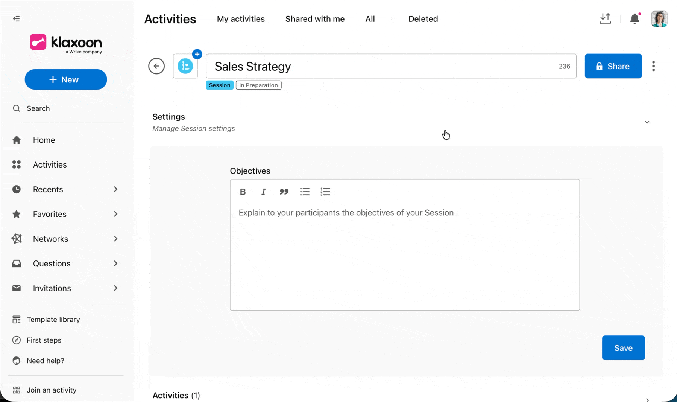This screenshot has height=402, width=677.
Task: Click the Need help icon
Action: pyautogui.click(x=16, y=361)
